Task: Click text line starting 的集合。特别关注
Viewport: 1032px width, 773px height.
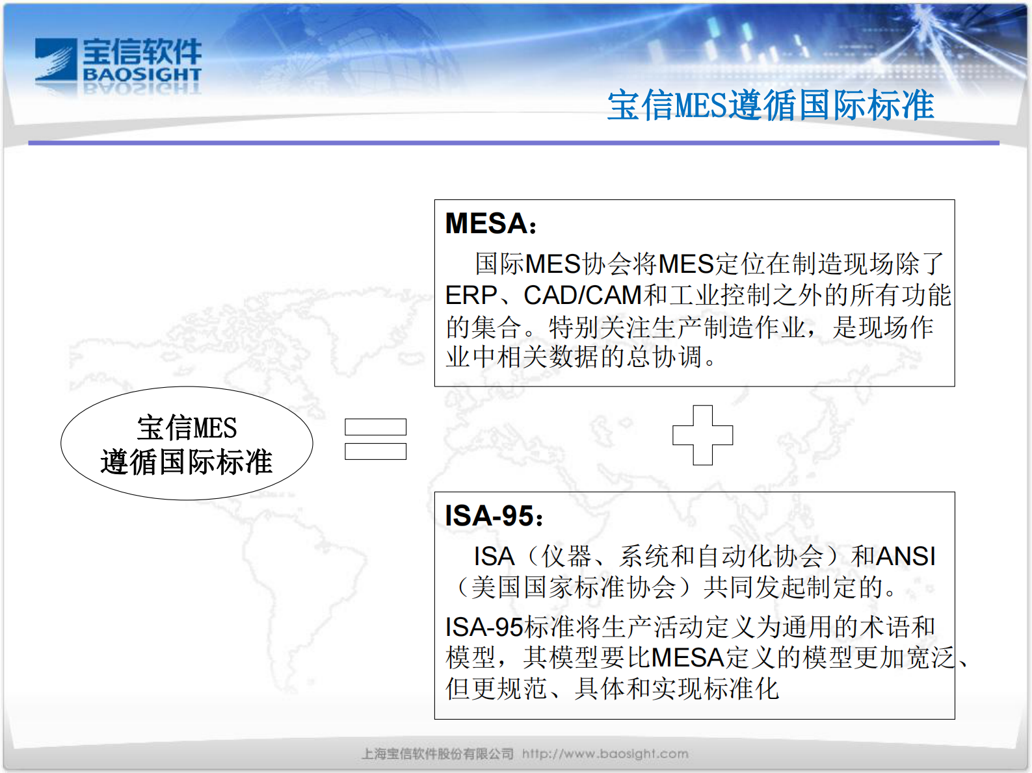Action: [x=689, y=327]
